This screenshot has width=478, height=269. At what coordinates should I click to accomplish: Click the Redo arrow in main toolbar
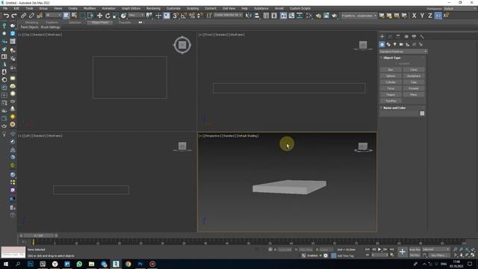click(x=14, y=16)
